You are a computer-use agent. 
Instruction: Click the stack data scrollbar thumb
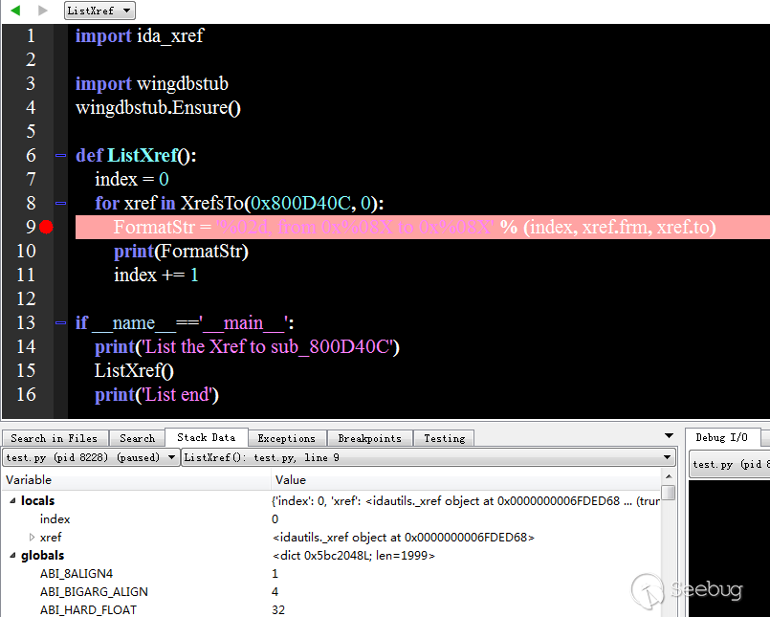(669, 493)
